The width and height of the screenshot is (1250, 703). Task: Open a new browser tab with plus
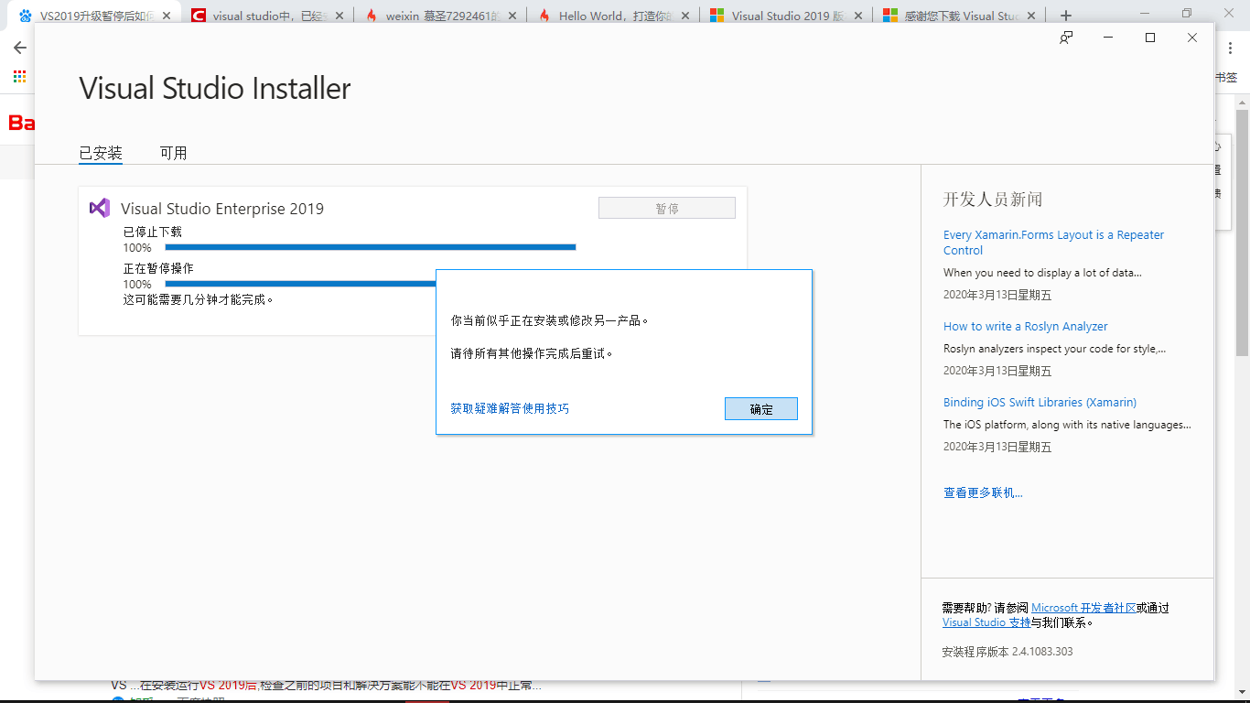click(x=1065, y=16)
